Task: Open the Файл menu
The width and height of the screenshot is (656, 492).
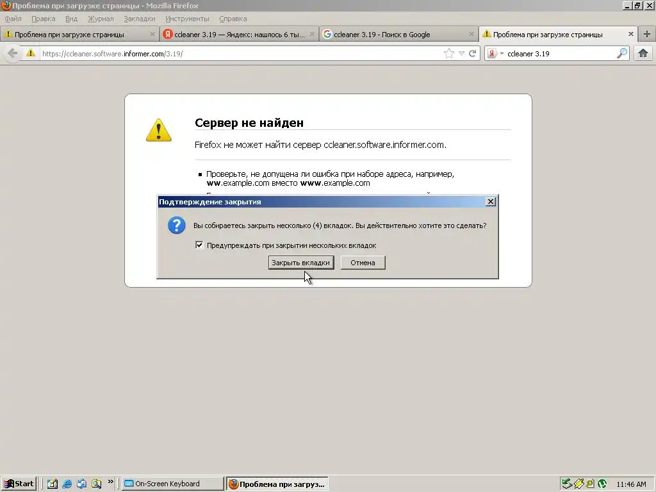Action: point(13,19)
